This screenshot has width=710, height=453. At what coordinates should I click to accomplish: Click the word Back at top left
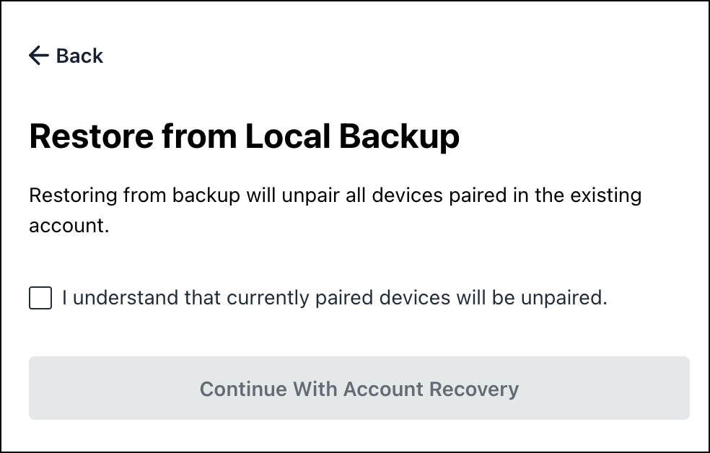(79, 56)
